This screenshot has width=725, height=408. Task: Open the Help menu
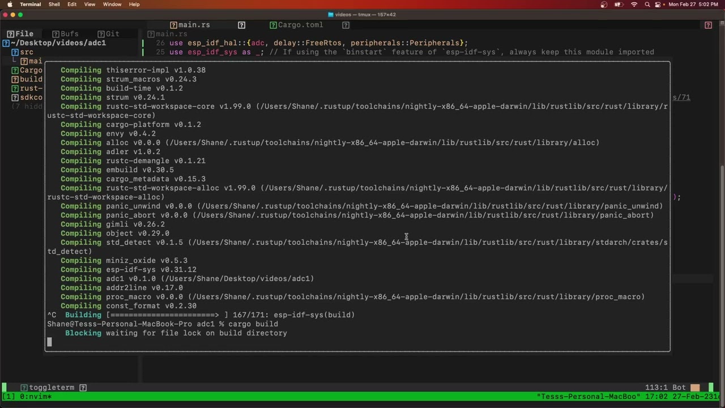click(x=134, y=4)
